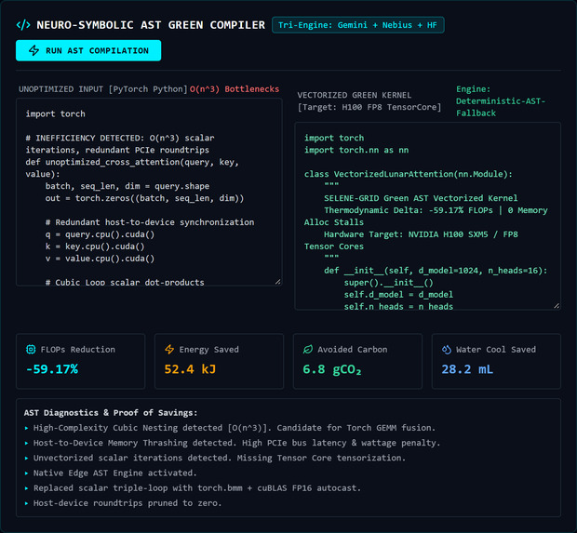Click the Native Edge AST Engine activated line
Screen dimensions: 577x533
tap(114, 473)
